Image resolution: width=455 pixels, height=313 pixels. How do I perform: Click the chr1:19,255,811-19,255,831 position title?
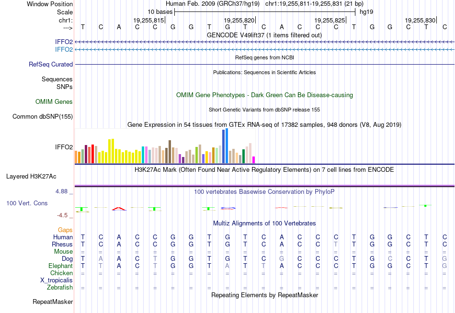coord(314,4)
